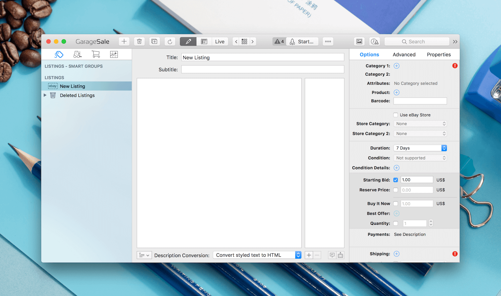Open the orders shopping cart section
The width and height of the screenshot is (501, 296).
click(x=96, y=54)
